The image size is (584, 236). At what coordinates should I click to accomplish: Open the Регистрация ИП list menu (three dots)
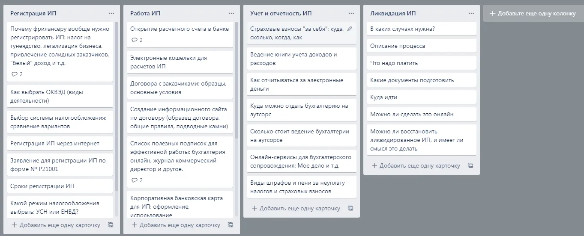click(111, 13)
